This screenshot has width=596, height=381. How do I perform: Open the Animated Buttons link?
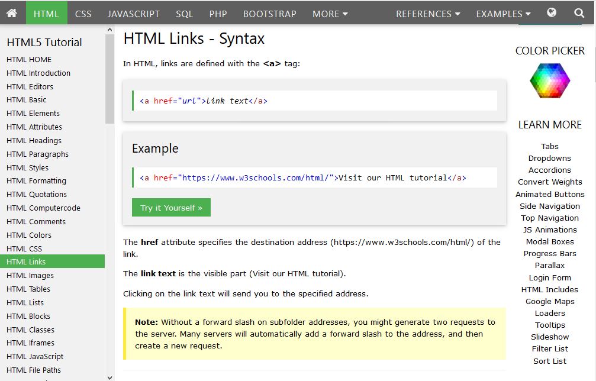coord(550,194)
